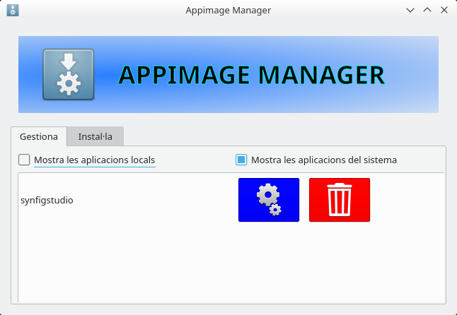Click the Appimage Manager title bar app icon
Image resolution: width=457 pixels, height=315 pixels.
pyautogui.click(x=13, y=10)
